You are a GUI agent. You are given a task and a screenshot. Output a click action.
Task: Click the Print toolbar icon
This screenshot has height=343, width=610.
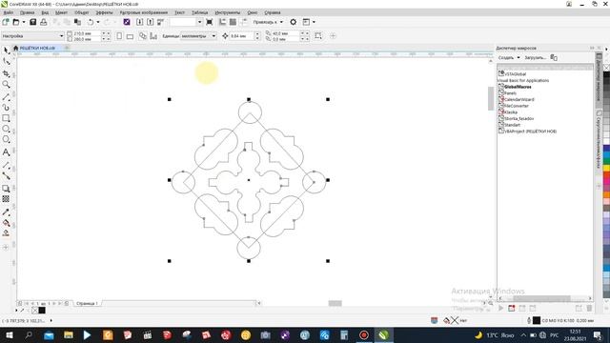44,22
